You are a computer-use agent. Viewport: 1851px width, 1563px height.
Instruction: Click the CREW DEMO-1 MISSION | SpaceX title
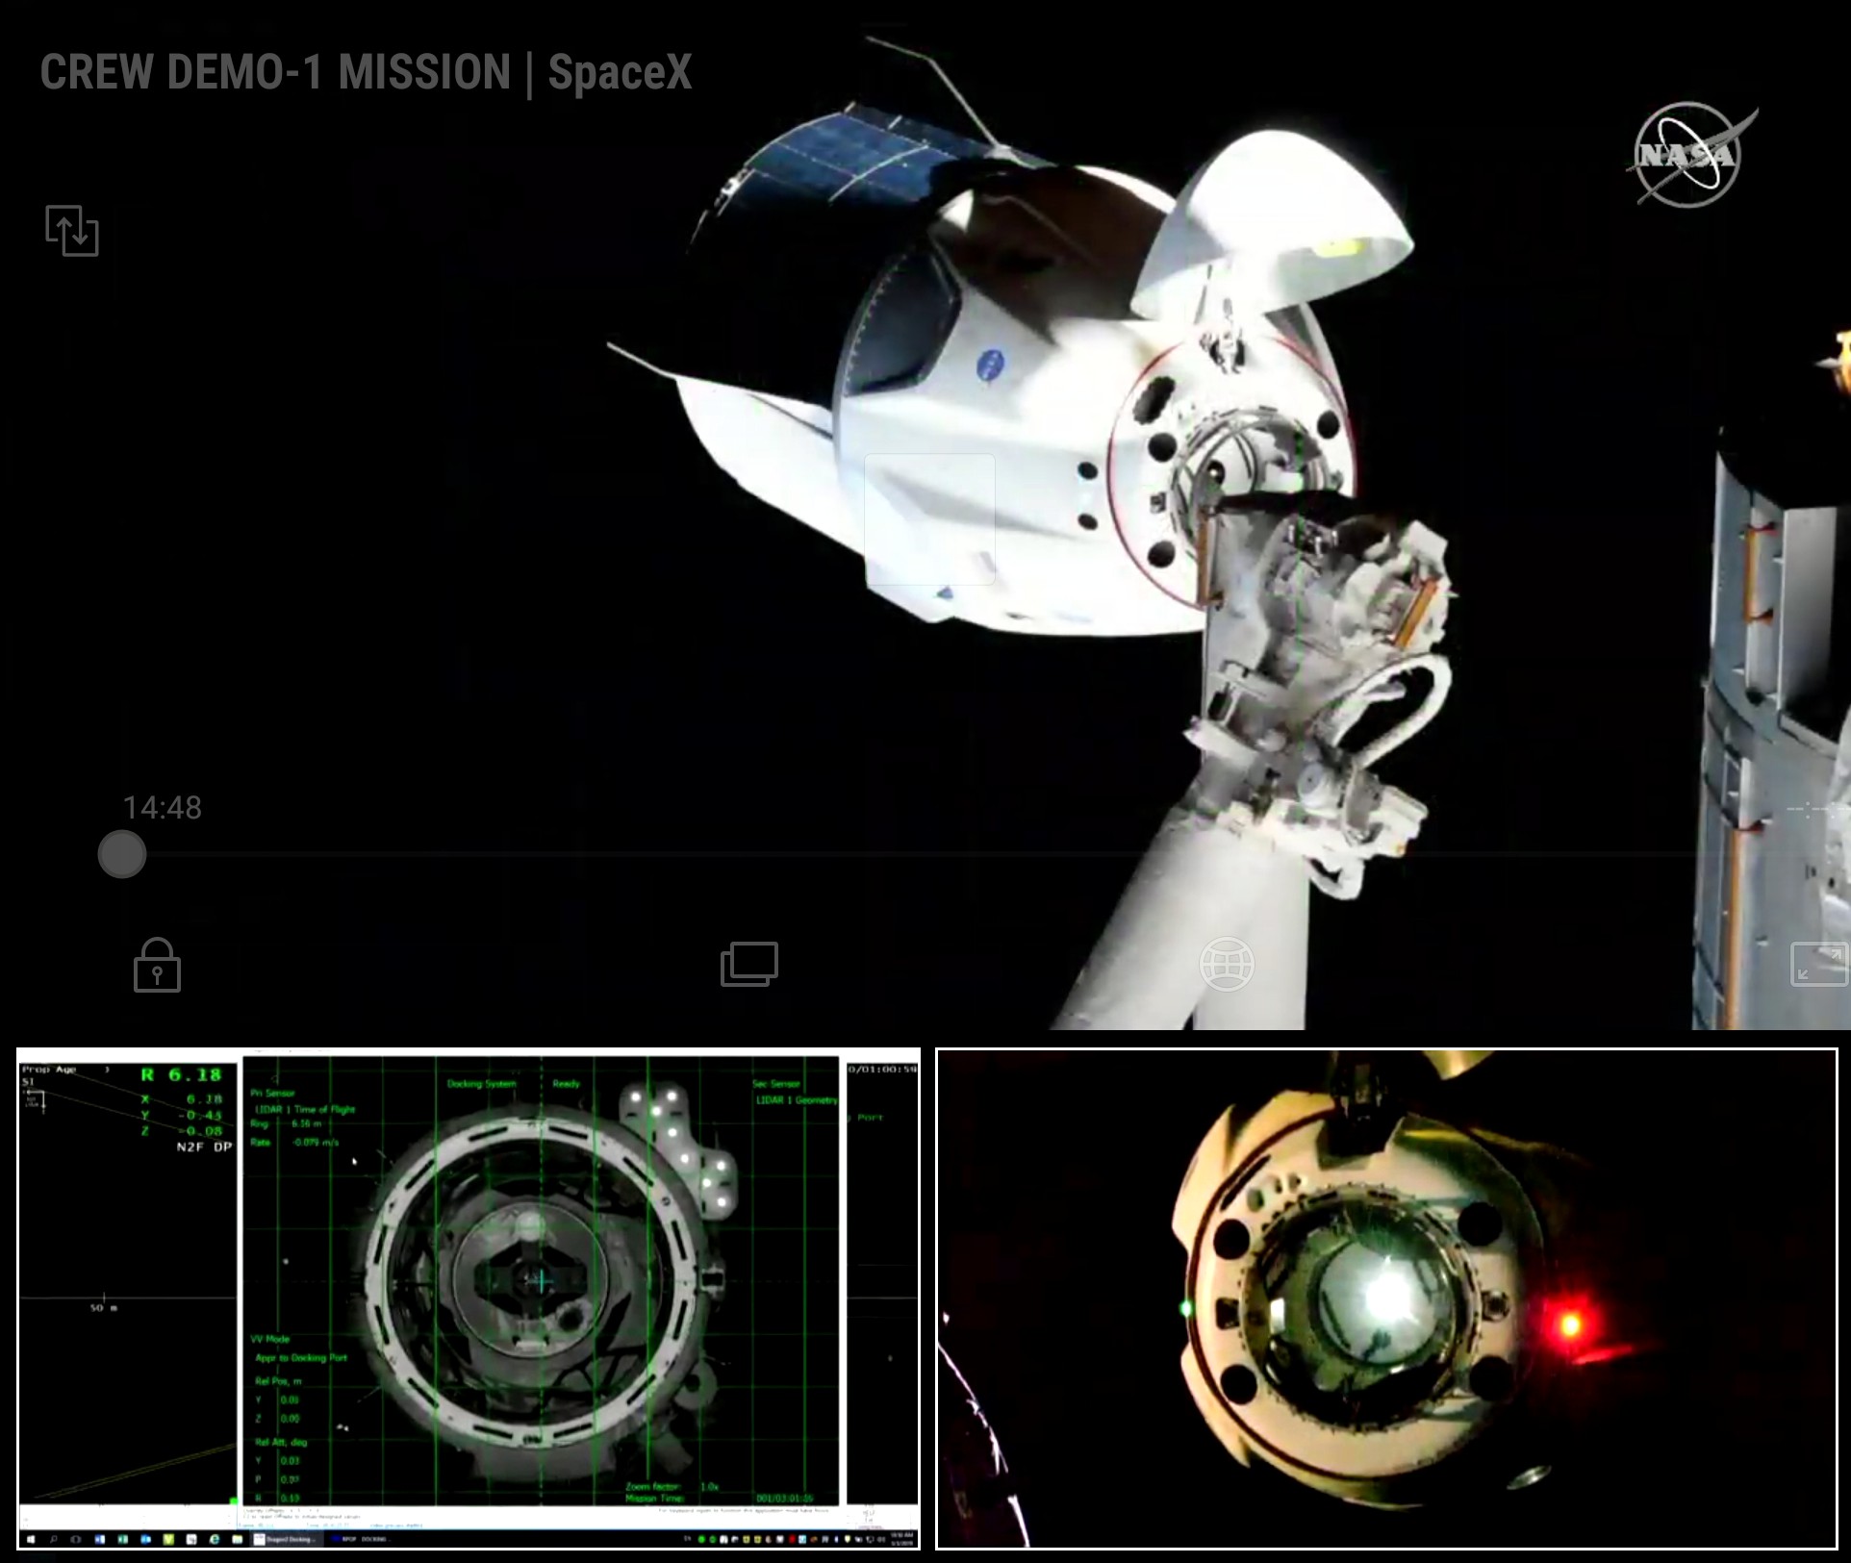point(366,73)
